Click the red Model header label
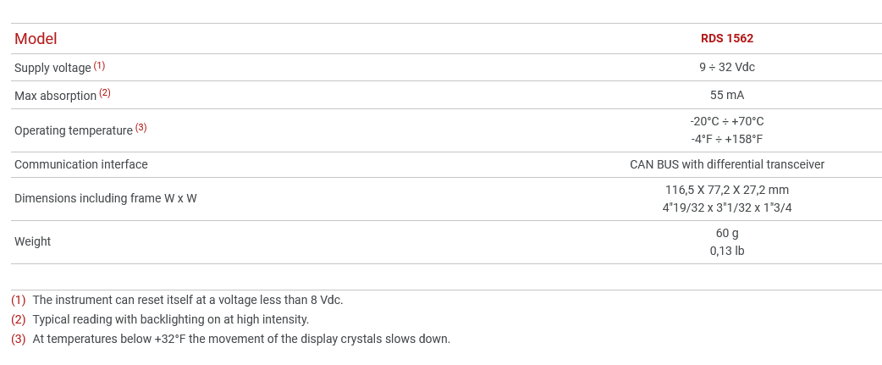 click(x=36, y=39)
